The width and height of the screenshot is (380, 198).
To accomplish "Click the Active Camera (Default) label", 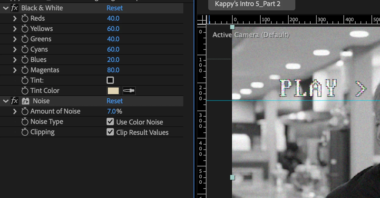I will (251, 35).
